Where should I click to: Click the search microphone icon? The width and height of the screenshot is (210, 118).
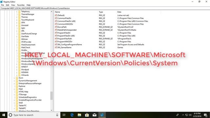tap(57, 115)
